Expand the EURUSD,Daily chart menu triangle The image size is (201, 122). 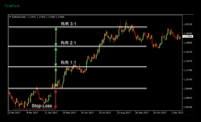coord(10,17)
